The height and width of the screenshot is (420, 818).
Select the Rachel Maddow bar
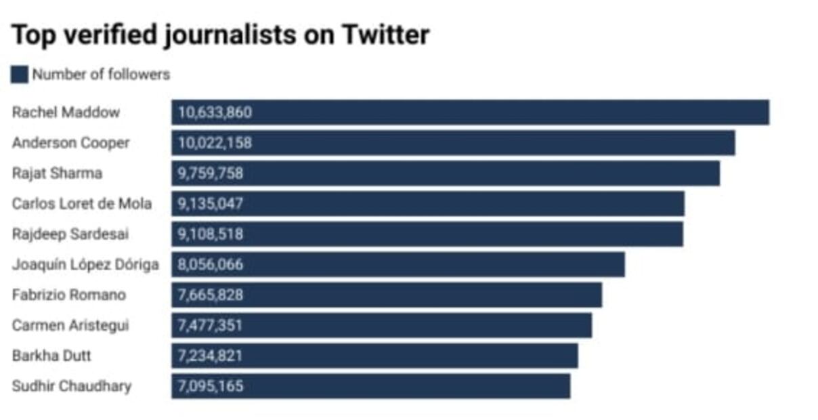(x=470, y=112)
